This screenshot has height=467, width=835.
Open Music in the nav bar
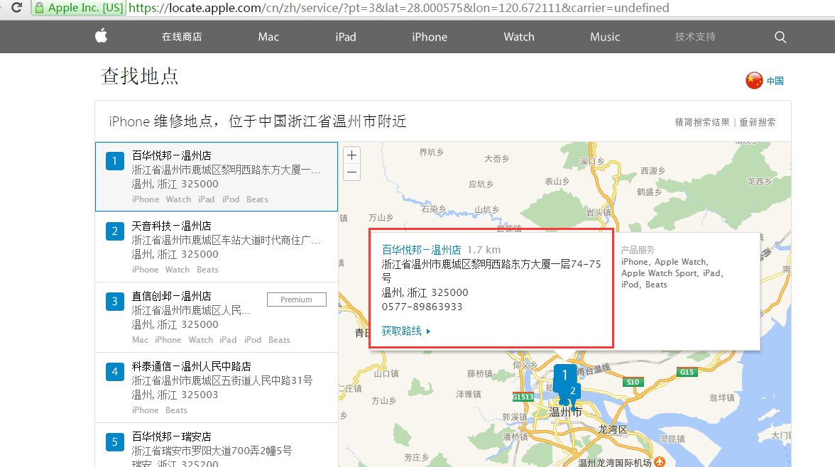[x=605, y=37]
